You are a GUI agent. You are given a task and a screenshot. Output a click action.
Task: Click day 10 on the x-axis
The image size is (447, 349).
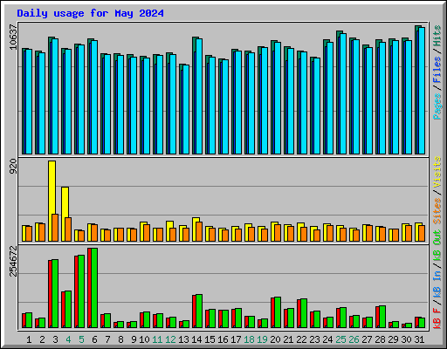pos(144,339)
